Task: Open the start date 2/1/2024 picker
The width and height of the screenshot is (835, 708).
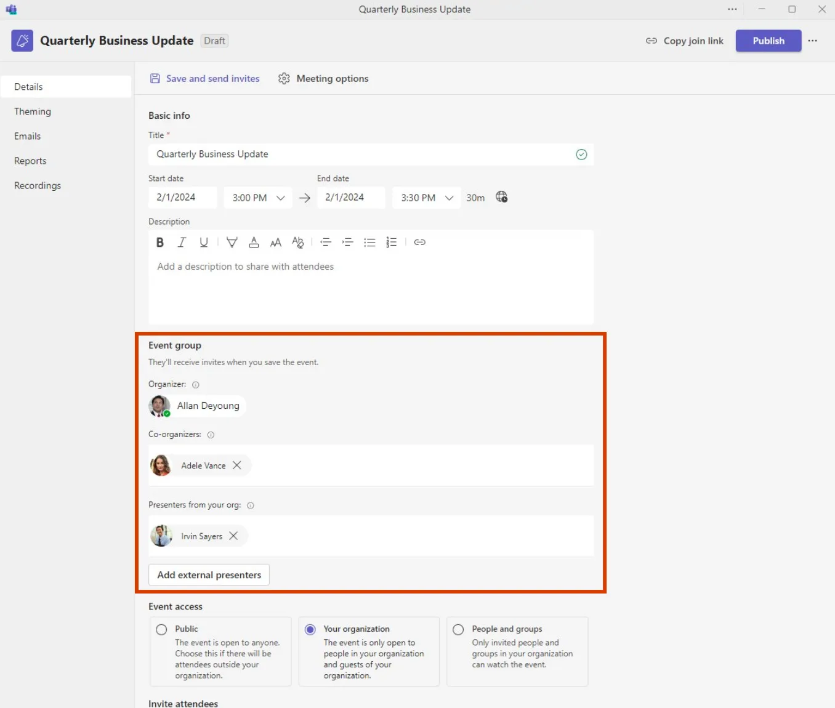Action: [x=182, y=198]
